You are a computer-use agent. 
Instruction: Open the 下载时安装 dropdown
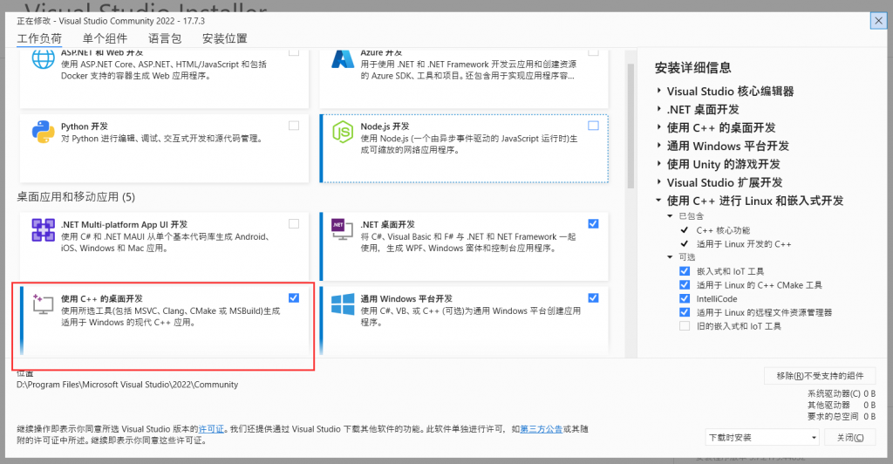[762, 437]
